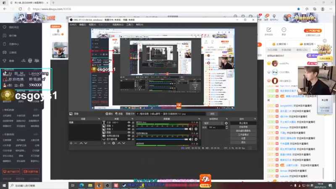Viewport: 336px width, 189px height.
Task: Enable 工作室模式 in OBS controls
Action: pyautogui.click(x=243, y=134)
